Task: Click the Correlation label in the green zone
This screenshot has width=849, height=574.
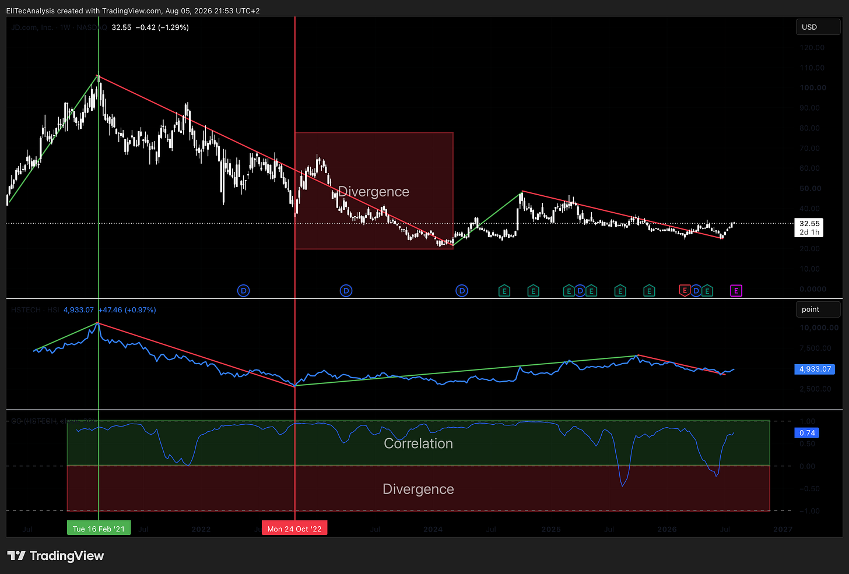Action: pyautogui.click(x=418, y=443)
